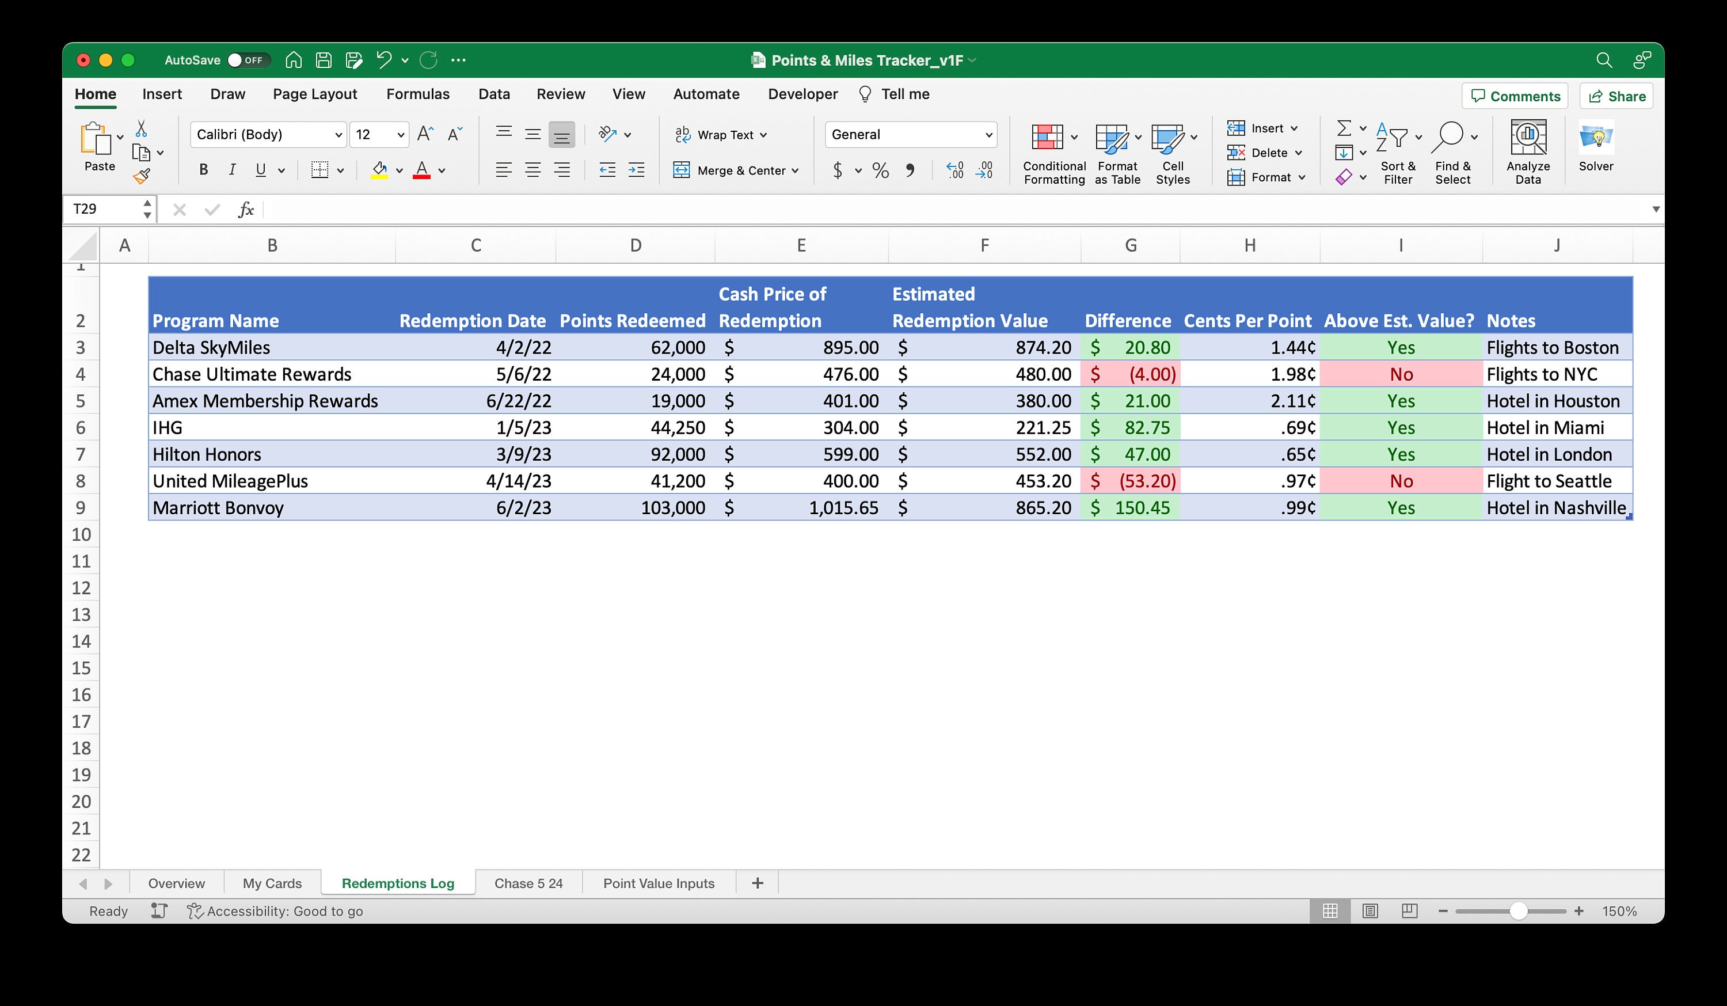Add a new sheet with the plus button
This screenshot has height=1006, width=1727.
click(x=756, y=883)
